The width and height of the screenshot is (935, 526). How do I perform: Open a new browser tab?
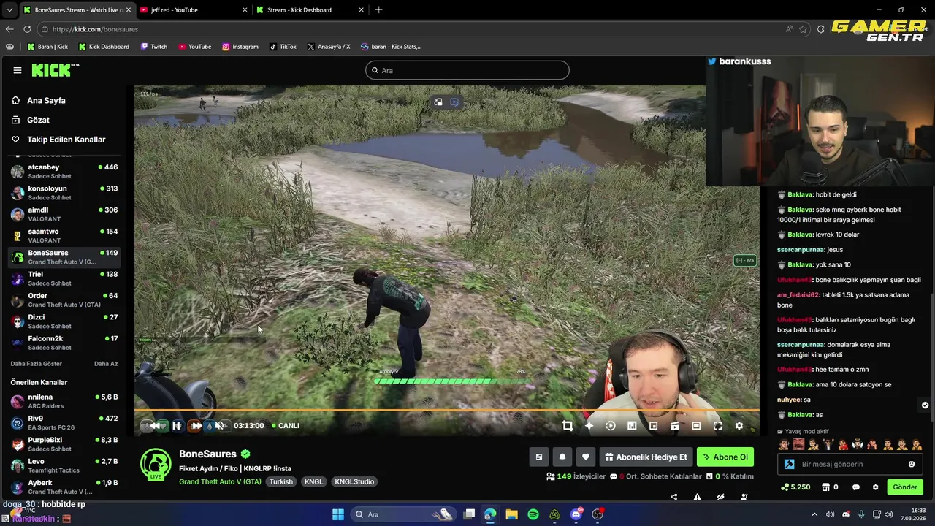[x=378, y=10]
